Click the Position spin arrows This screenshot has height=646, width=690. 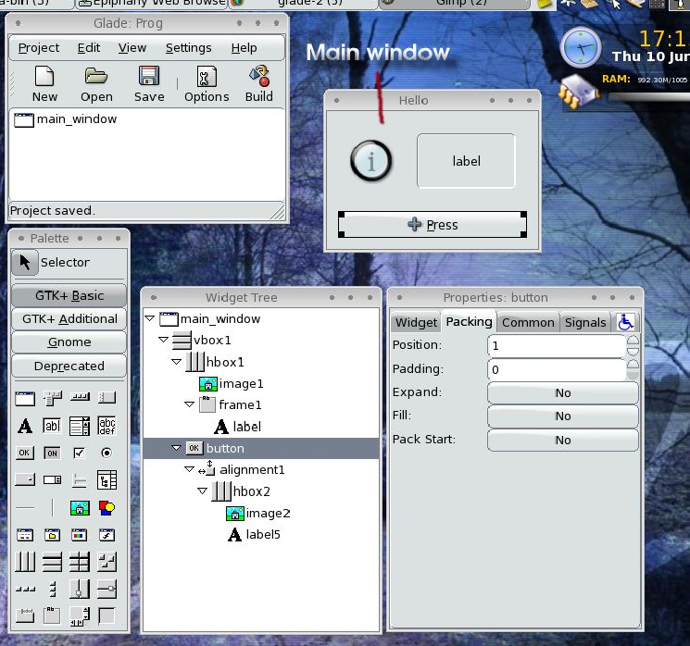[633, 345]
